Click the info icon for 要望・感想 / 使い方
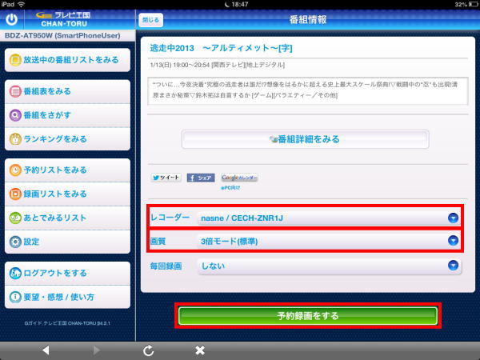Screen dimensions: 480x360 coord(15,297)
